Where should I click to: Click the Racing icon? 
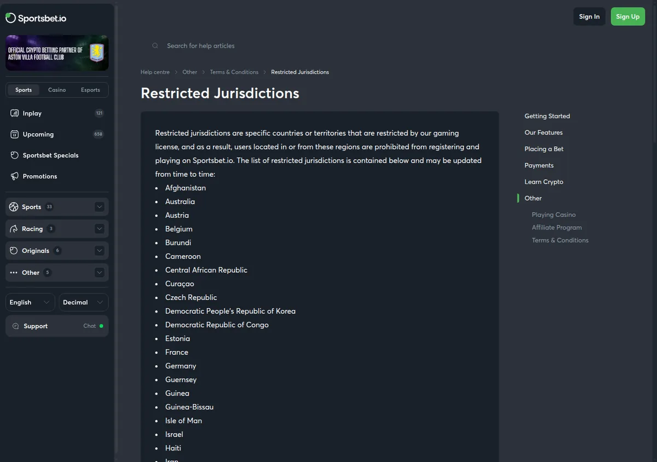(x=14, y=229)
